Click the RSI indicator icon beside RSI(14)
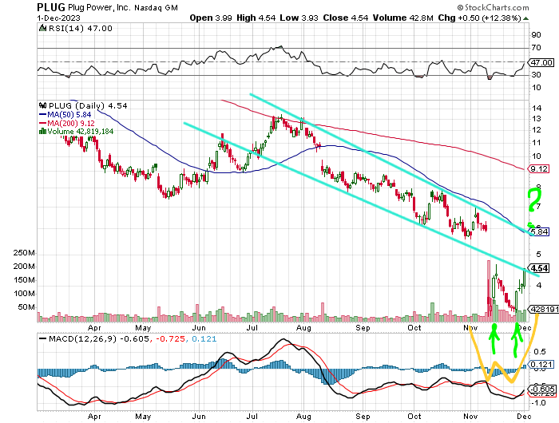Viewport: 559px width, 423px height. [x=43, y=28]
